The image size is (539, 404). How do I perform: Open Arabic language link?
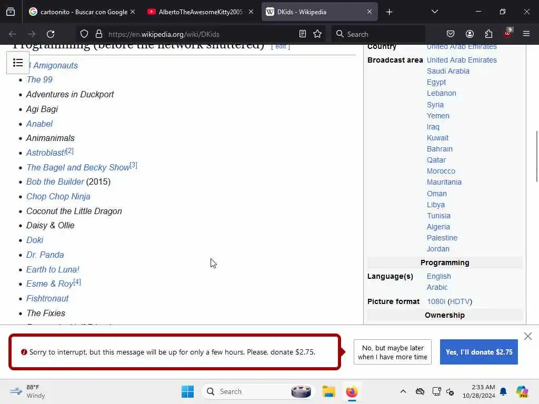tap(437, 287)
